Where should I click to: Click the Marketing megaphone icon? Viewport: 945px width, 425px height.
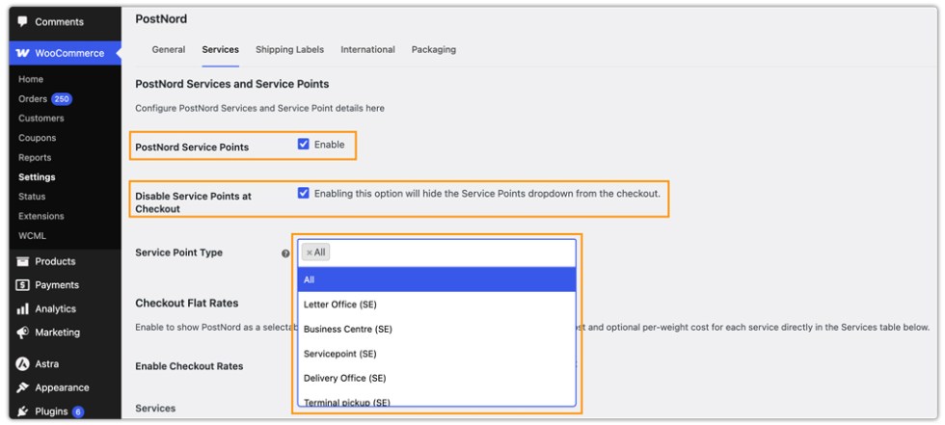[22, 332]
